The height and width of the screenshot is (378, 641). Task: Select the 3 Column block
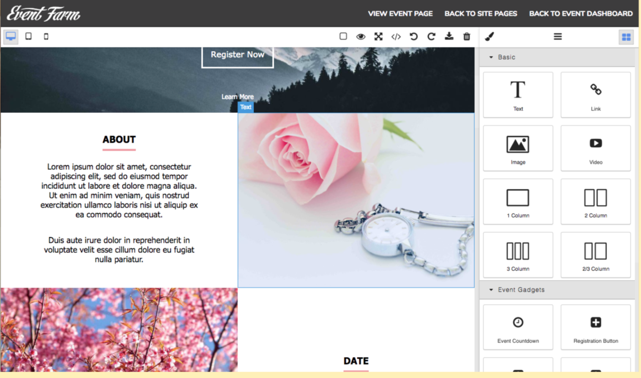point(518,255)
